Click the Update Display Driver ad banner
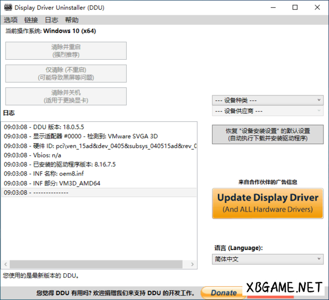 click(268, 203)
